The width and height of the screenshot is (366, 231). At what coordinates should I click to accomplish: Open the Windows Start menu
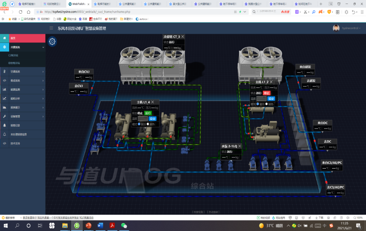6,225
